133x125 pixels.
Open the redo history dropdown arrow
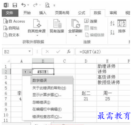(40, 5)
